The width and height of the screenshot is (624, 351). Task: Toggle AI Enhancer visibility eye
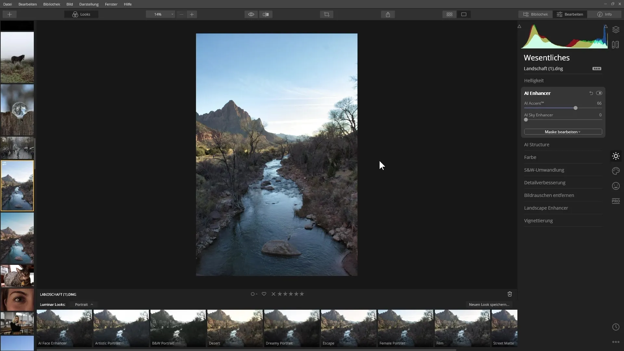[x=599, y=93]
